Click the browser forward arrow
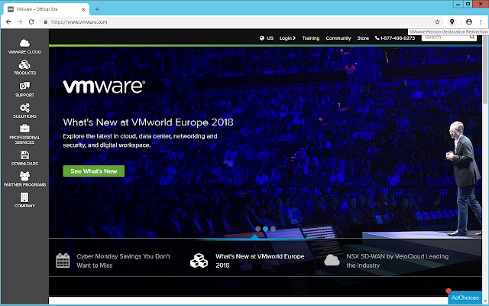The height and width of the screenshot is (306, 489). pyautogui.click(x=20, y=22)
